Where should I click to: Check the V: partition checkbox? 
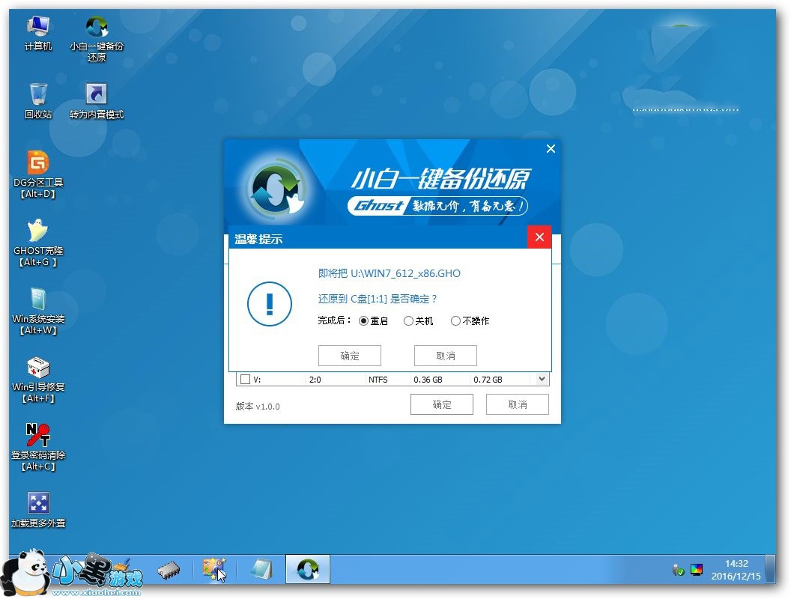pos(246,380)
